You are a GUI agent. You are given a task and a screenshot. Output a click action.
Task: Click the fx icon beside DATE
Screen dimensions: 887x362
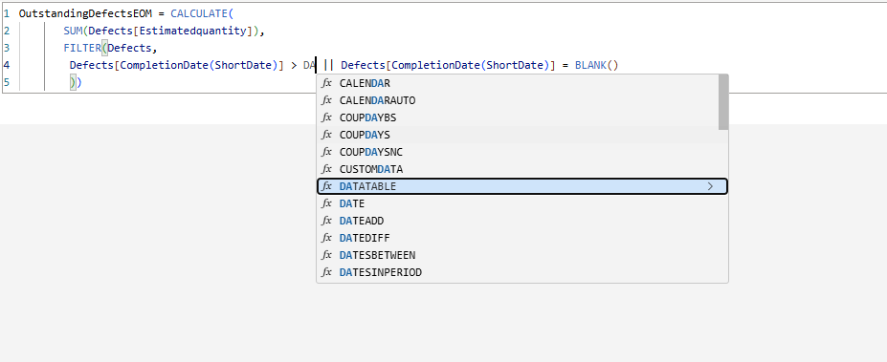pyautogui.click(x=326, y=203)
